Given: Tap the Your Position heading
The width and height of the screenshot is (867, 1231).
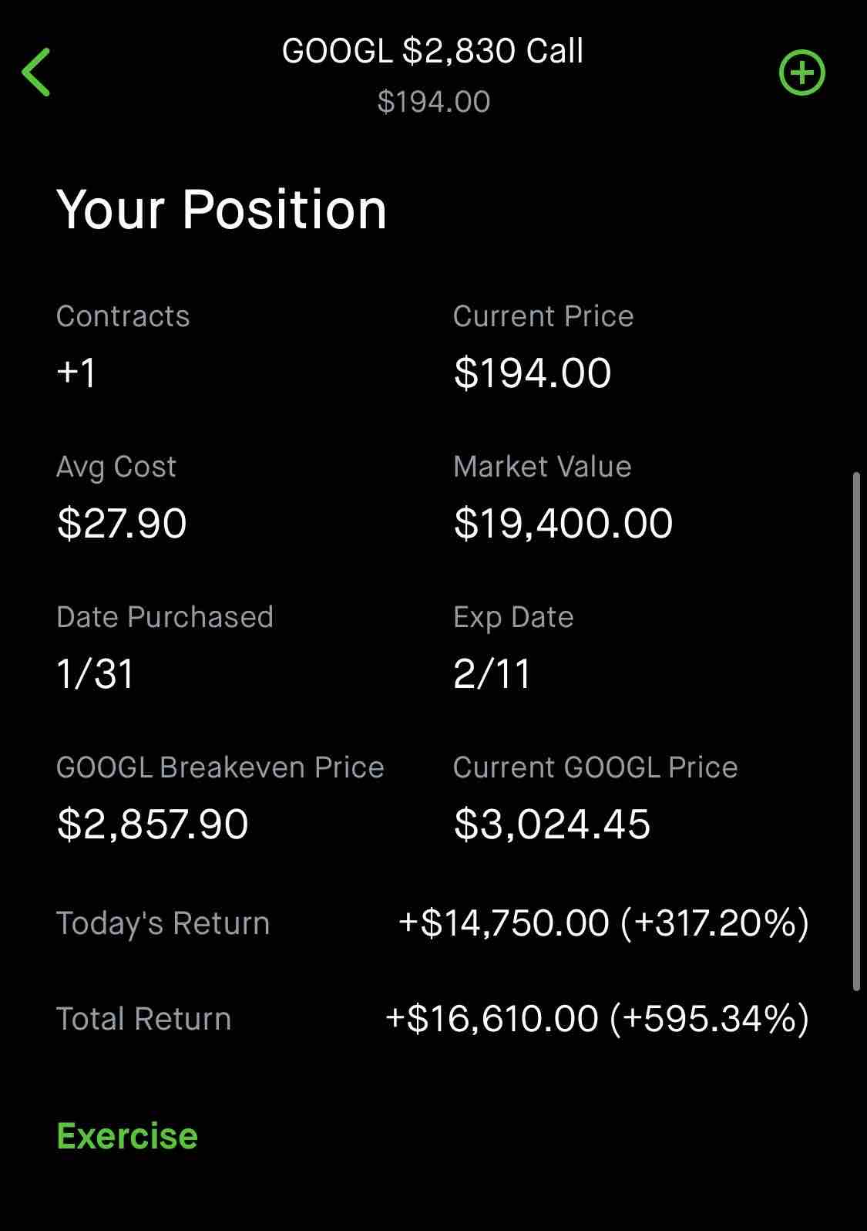Looking at the screenshot, I should (222, 210).
